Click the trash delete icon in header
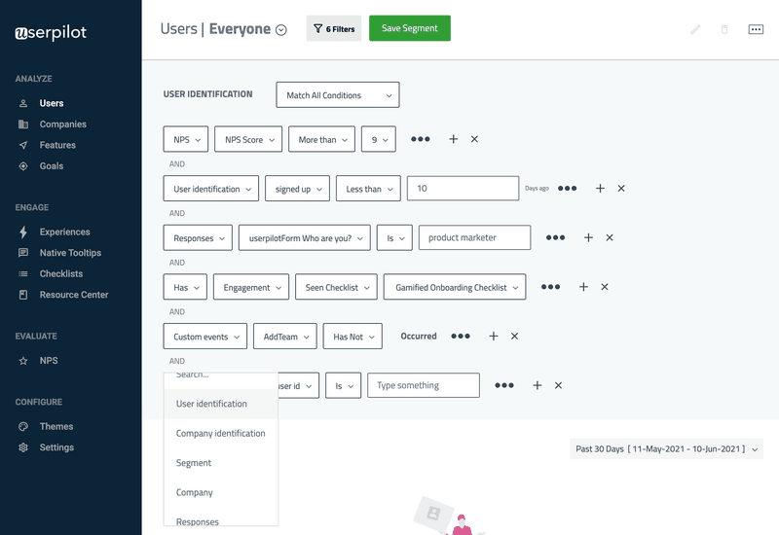779x535 pixels. click(724, 29)
